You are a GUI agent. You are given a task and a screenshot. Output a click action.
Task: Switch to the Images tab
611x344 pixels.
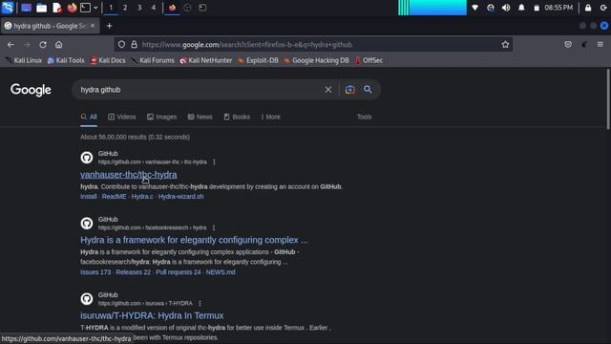(161, 117)
